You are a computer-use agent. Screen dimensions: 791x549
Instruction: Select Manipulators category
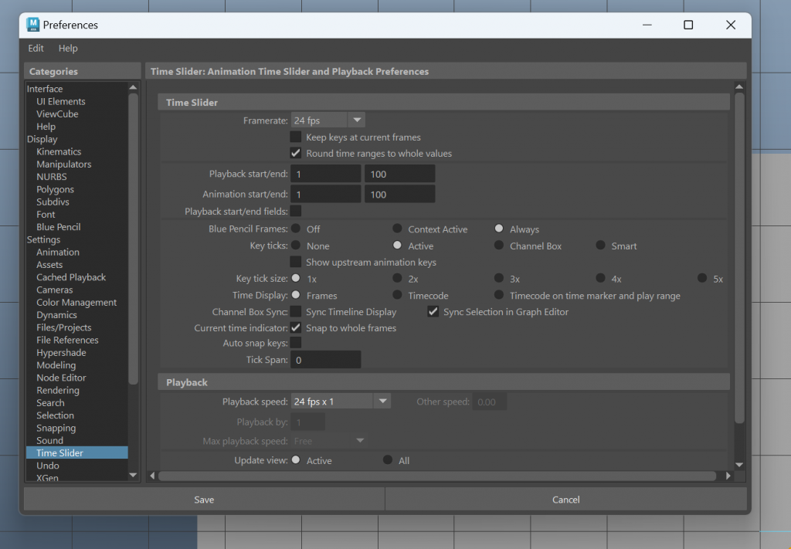[x=63, y=164]
